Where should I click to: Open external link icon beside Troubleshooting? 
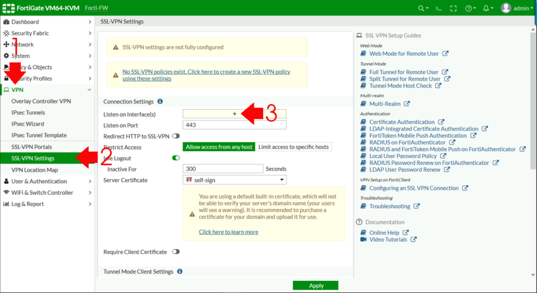(x=416, y=206)
